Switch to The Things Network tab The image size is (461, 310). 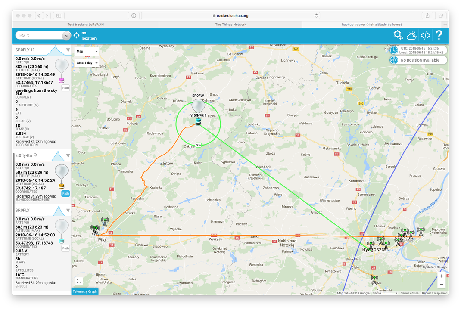230,25
